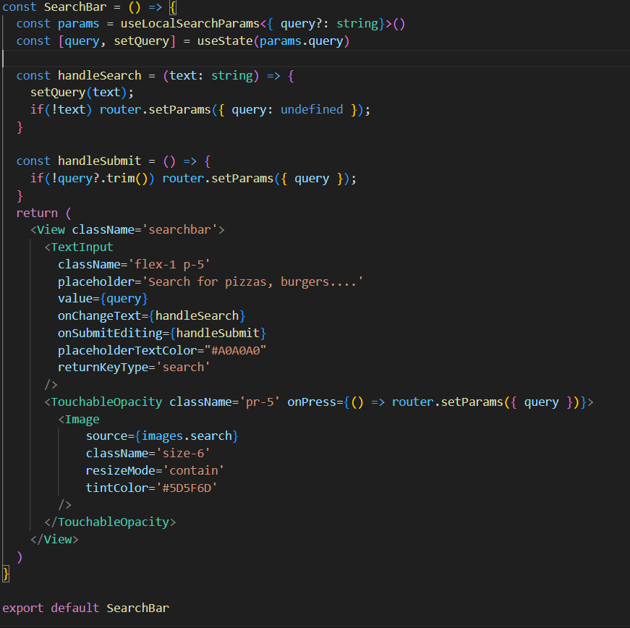Click the export default SearchBar line

(86, 608)
